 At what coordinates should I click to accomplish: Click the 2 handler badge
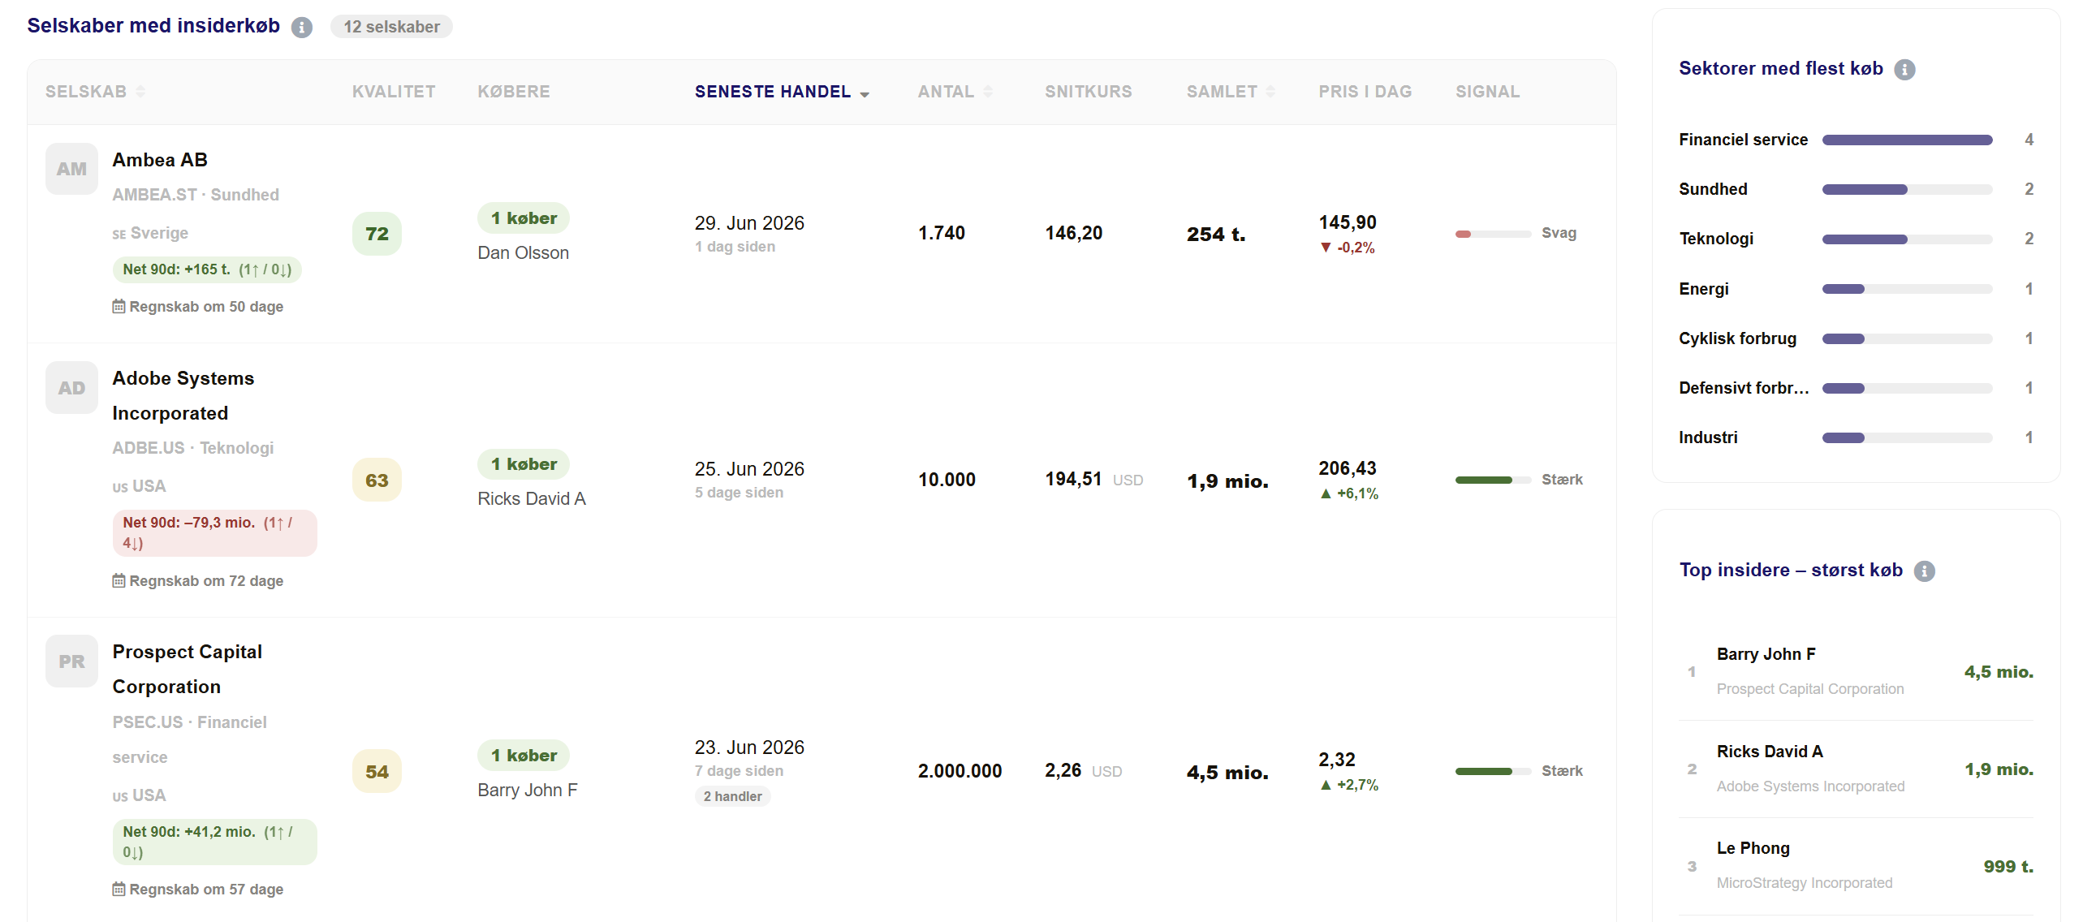[732, 796]
